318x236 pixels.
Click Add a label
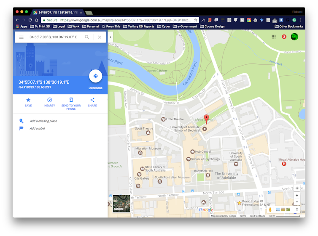coord(37,128)
